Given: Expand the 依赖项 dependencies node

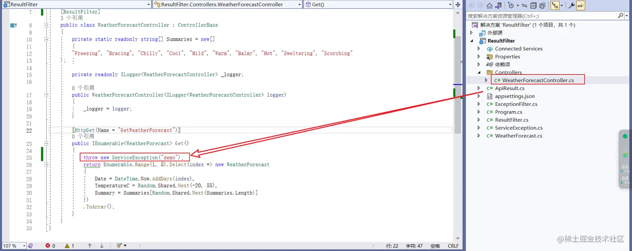Looking at the screenshot, I should (x=479, y=65).
